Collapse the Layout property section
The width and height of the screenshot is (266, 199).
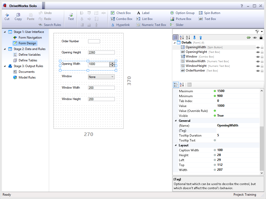point(175,145)
